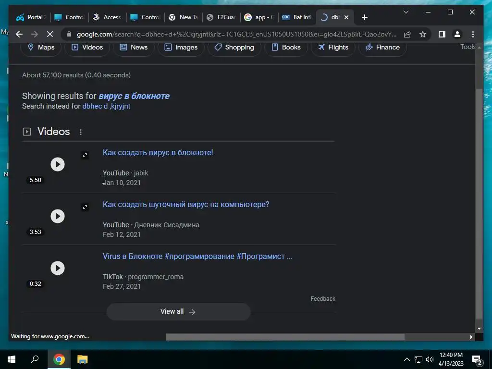Open network status tray icon
Screen dimensions: 492x369
(x=418, y=359)
